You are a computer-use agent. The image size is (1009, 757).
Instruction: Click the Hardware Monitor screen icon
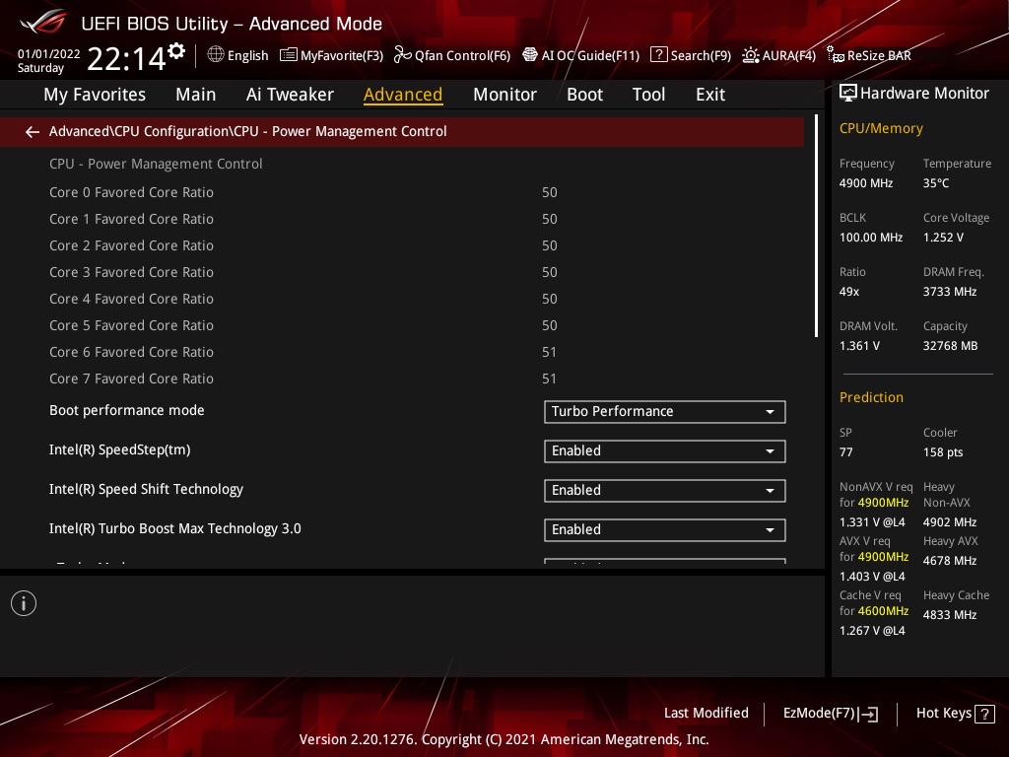coord(848,94)
